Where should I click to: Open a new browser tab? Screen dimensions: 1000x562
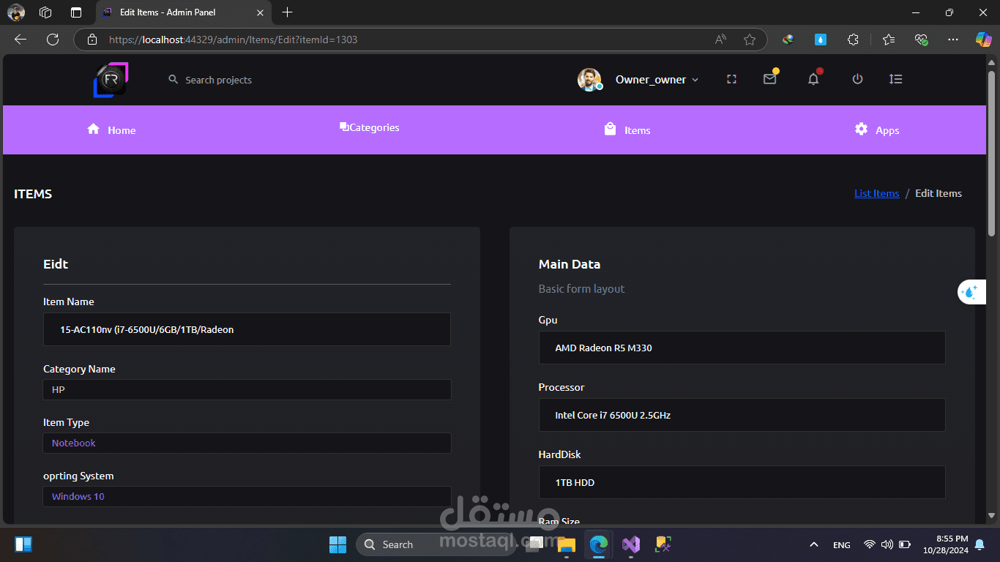pyautogui.click(x=288, y=12)
